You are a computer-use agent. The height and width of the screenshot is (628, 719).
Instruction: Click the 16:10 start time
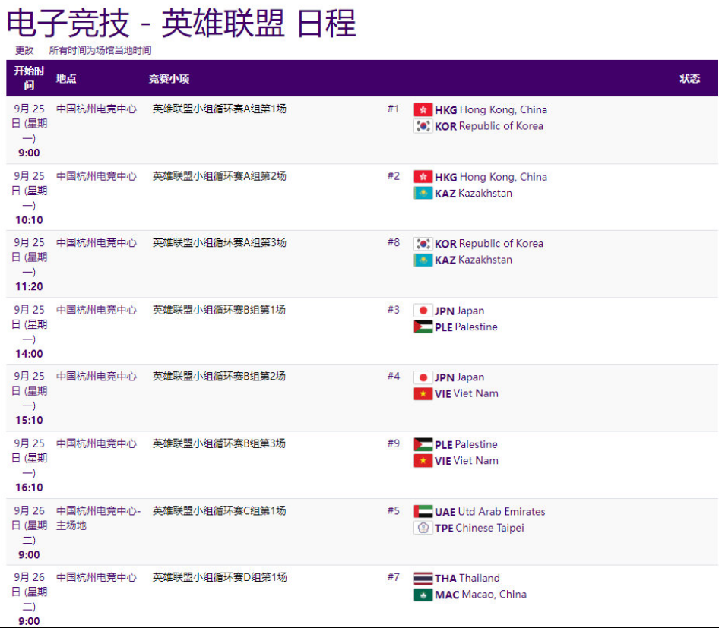click(29, 488)
